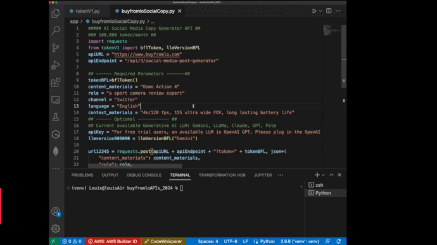Click the role = "a sport camera review expert" line
This screenshot has height=245, width=437.
[136, 93]
